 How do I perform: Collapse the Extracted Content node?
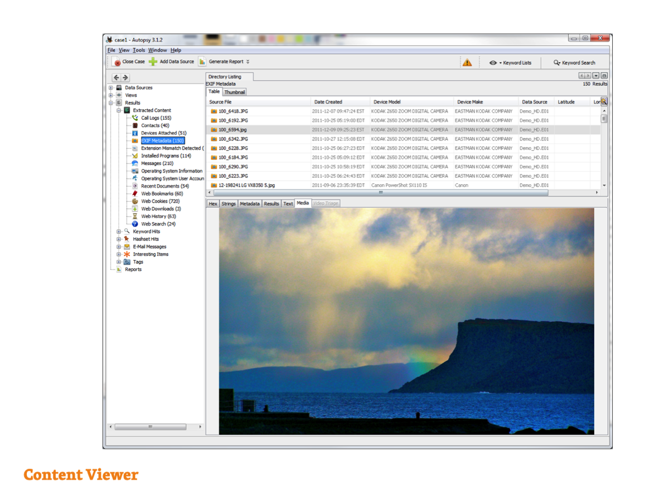(x=119, y=111)
